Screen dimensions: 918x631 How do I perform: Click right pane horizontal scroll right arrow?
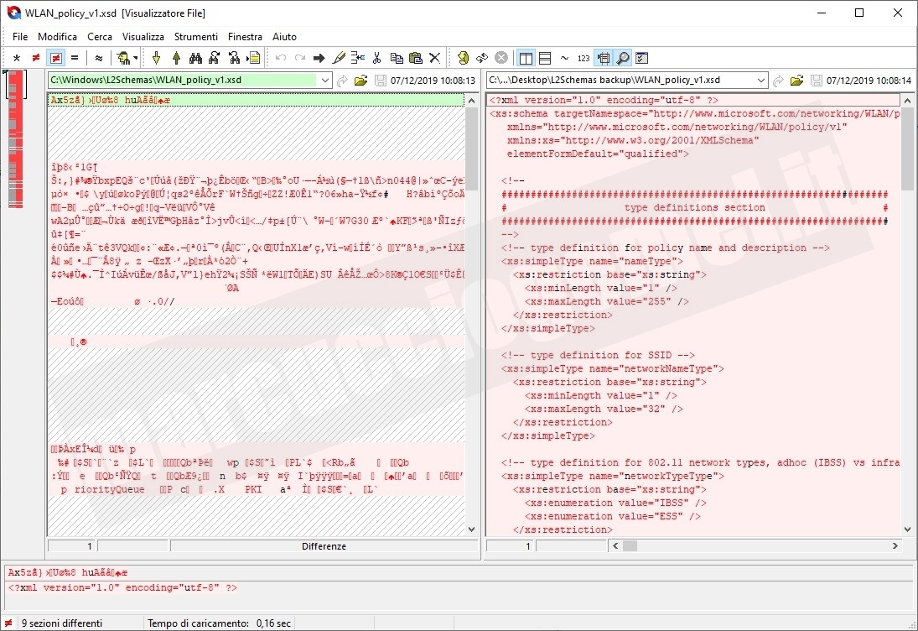895,546
